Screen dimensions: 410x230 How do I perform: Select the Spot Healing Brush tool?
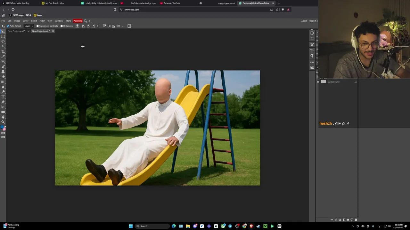point(3,62)
